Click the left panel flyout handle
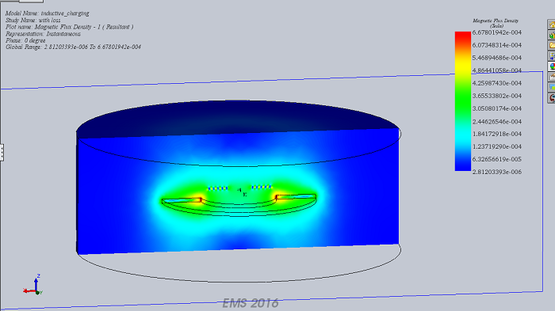Screen dimensions: 555x311 2,152
